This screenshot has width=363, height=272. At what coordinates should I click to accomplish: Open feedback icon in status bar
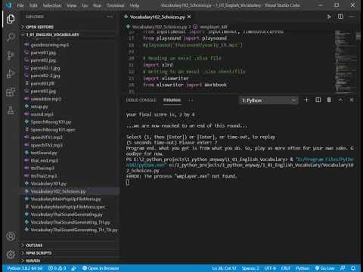[343, 268]
